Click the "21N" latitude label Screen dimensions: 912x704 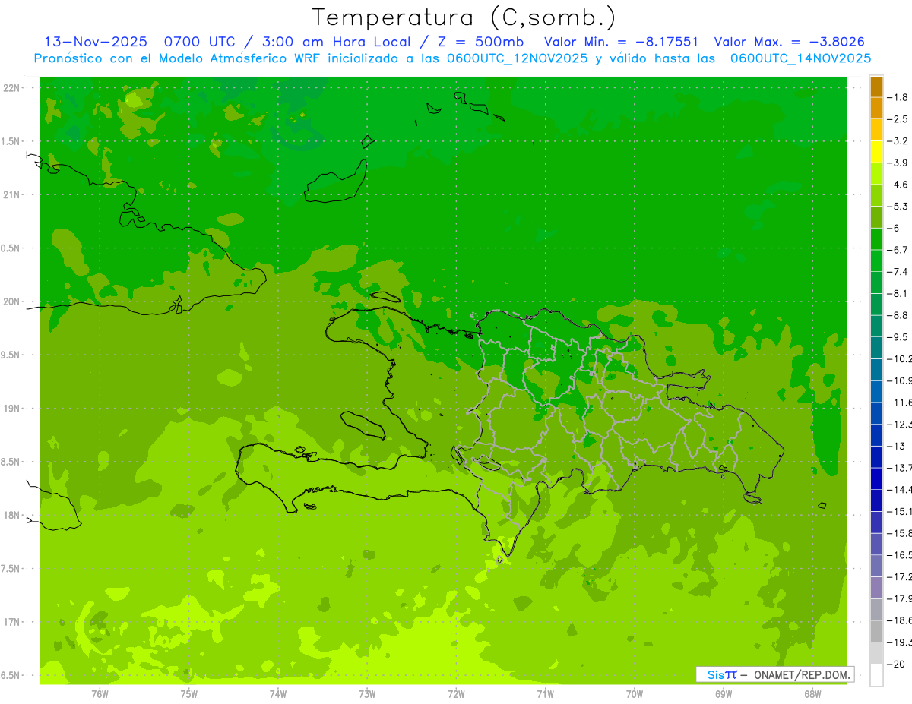13,195
